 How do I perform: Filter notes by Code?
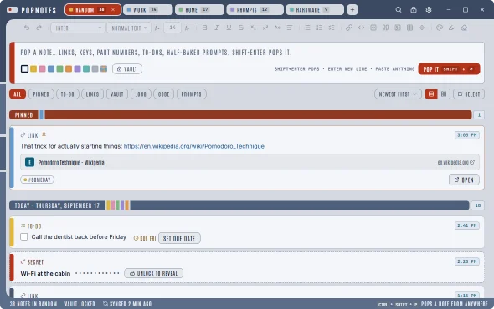[x=164, y=94]
